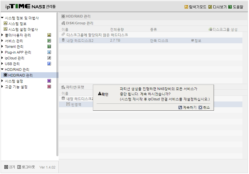
Task: Collapse the 시스템 정보 및 마법사 tree arrow
Action: tap(2, 18)
